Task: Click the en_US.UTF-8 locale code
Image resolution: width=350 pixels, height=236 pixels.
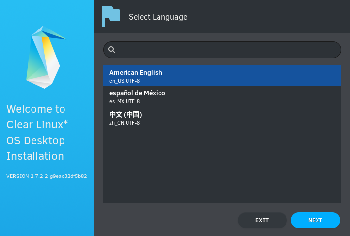Action: (x=125, y=81)
